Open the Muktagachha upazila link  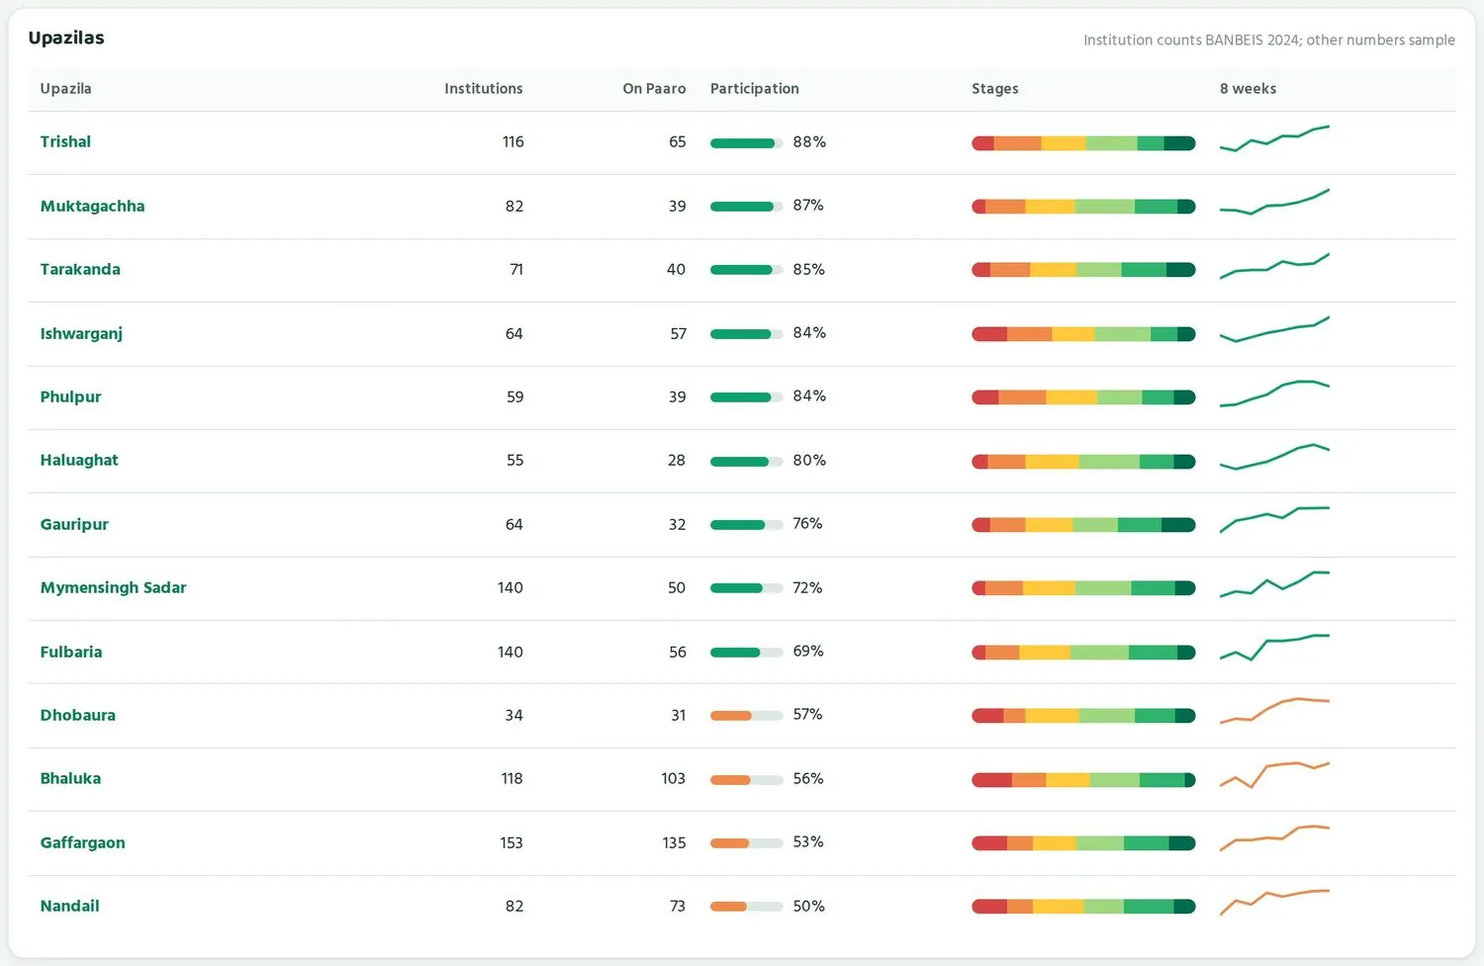92,207
